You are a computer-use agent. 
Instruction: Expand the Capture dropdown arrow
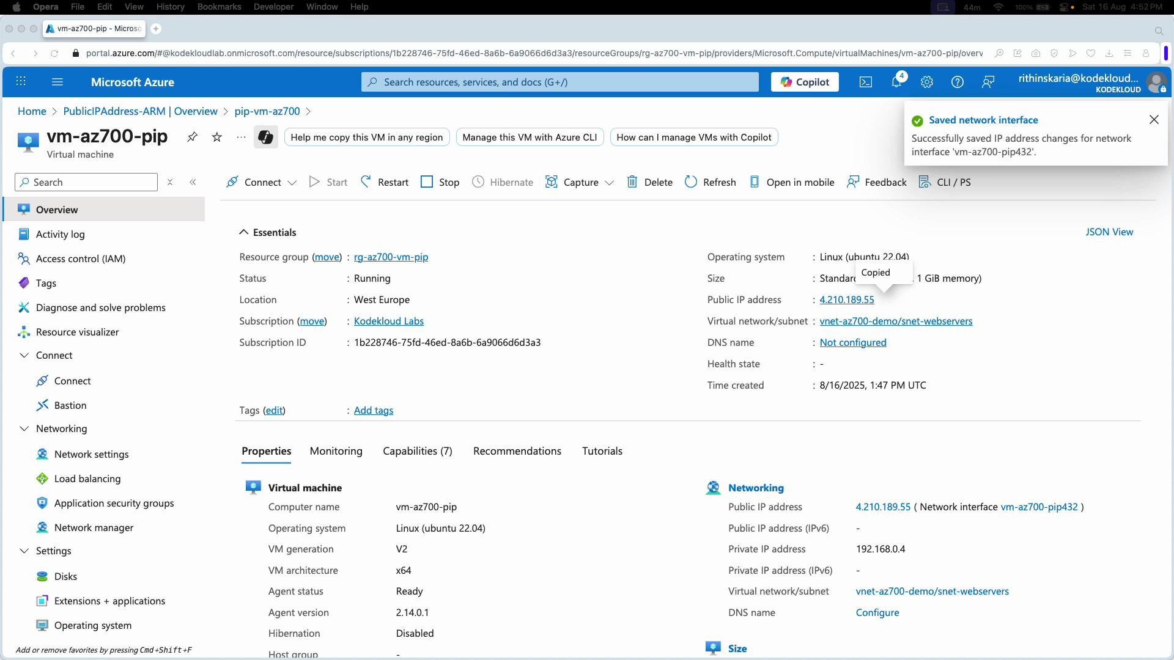click(609, 183)
